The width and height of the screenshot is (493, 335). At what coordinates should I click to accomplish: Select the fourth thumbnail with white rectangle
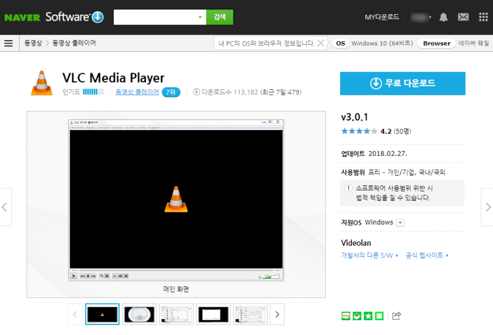point(213,314)
